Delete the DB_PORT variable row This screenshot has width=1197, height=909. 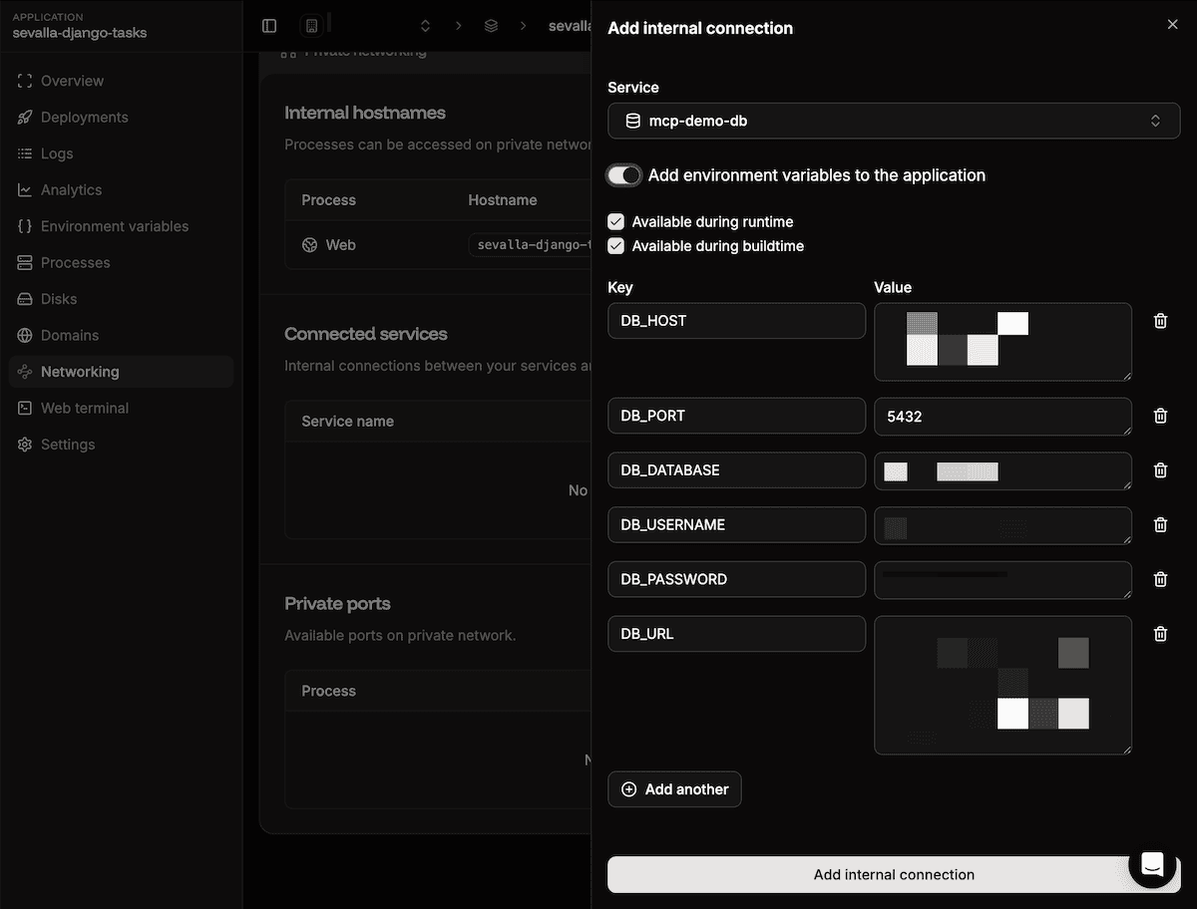tap(1160, 416)
